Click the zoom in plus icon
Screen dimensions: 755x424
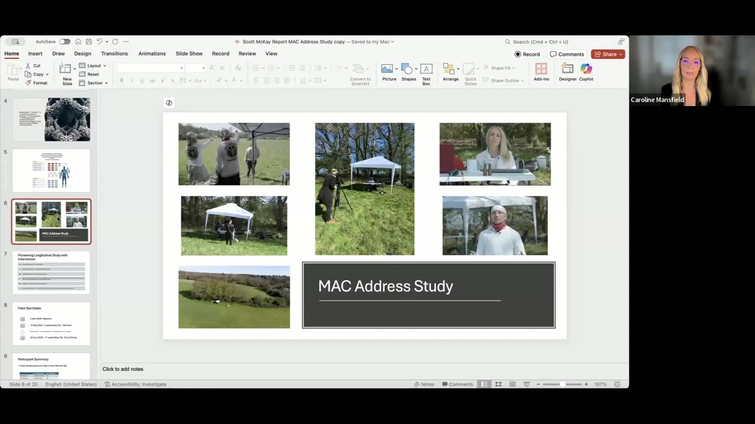(586, 384)
